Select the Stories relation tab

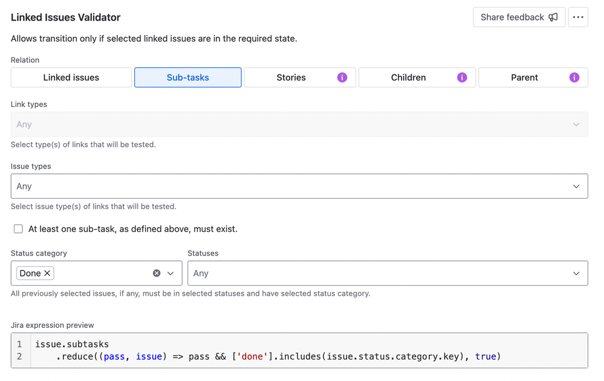click(x=299, y=77)
